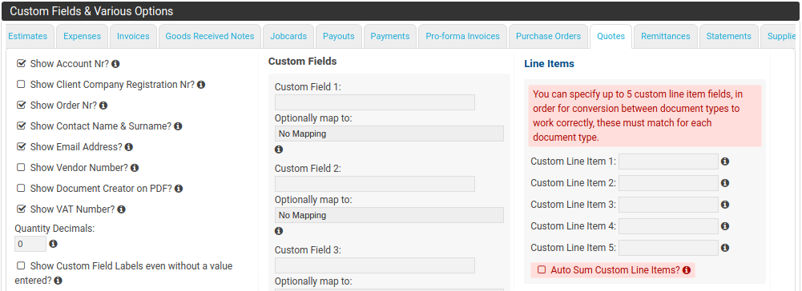802x291 pixels.
Task: Open the Remittances tab
Action: click(x=666, y=36)
